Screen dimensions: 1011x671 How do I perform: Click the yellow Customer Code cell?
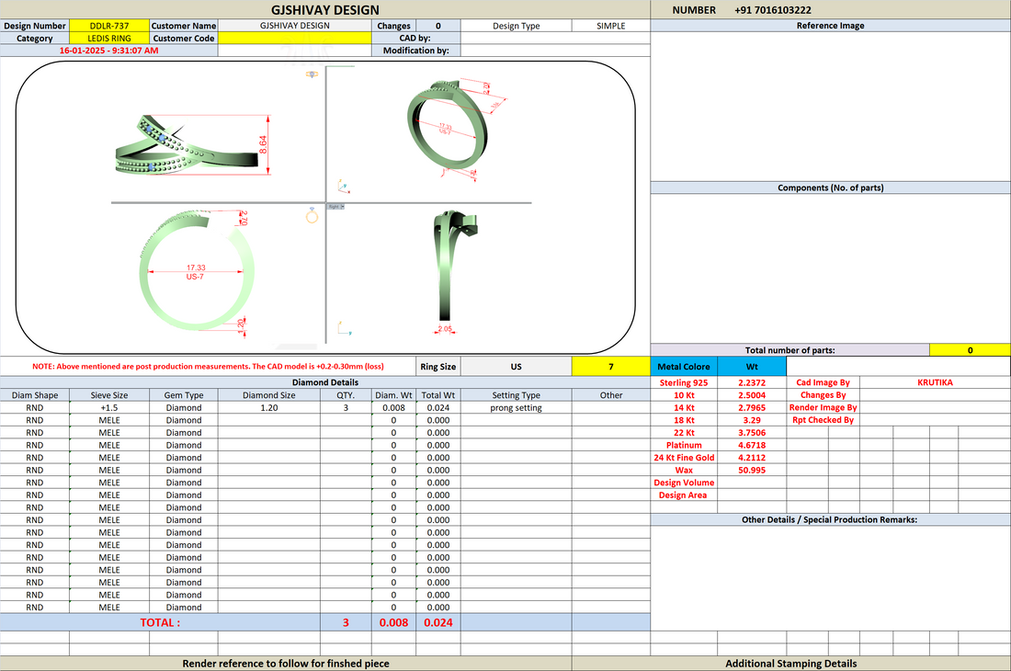coord(295,38)
